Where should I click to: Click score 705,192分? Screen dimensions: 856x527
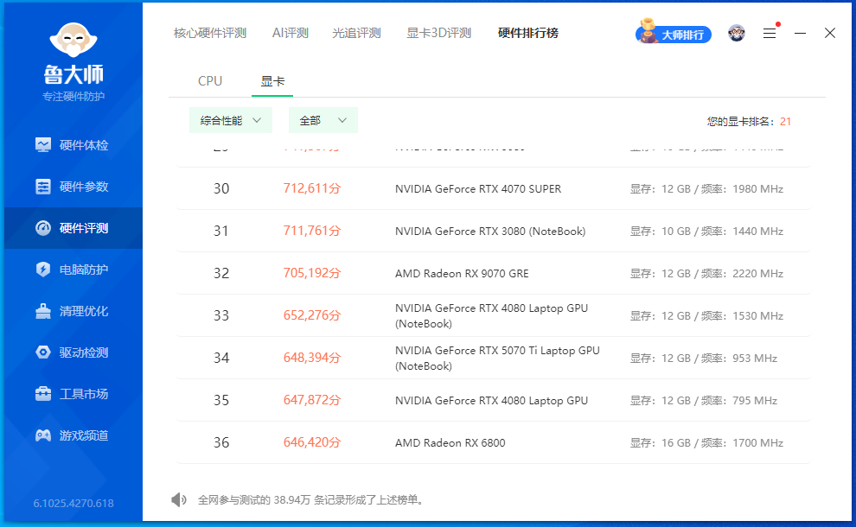point(312,273)
